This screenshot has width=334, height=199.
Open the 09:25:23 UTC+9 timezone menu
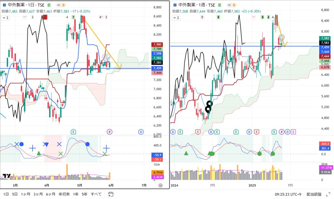(x=288, y=194)
